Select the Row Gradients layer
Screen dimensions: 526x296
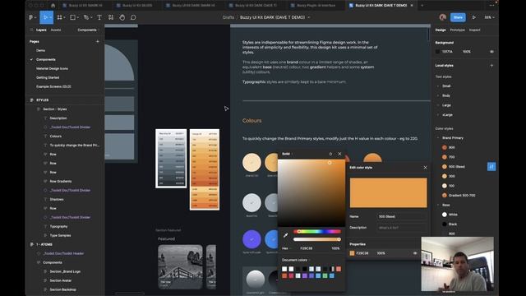coord(60,181)
